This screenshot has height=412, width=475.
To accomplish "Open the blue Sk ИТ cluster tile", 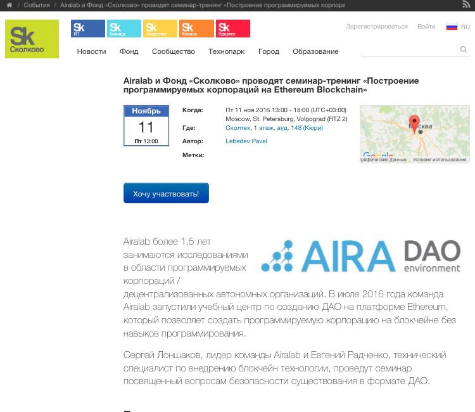I will coord(88,29).
